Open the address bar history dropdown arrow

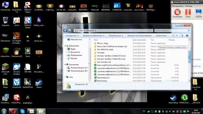coord(148,30)
